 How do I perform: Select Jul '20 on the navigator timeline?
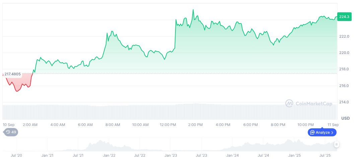[x=16, y=155]
